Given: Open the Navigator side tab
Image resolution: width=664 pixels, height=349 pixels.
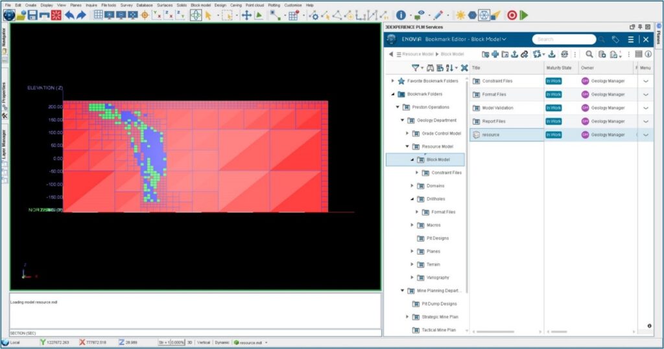Looking at the screenshot, I should click(5, 41).
